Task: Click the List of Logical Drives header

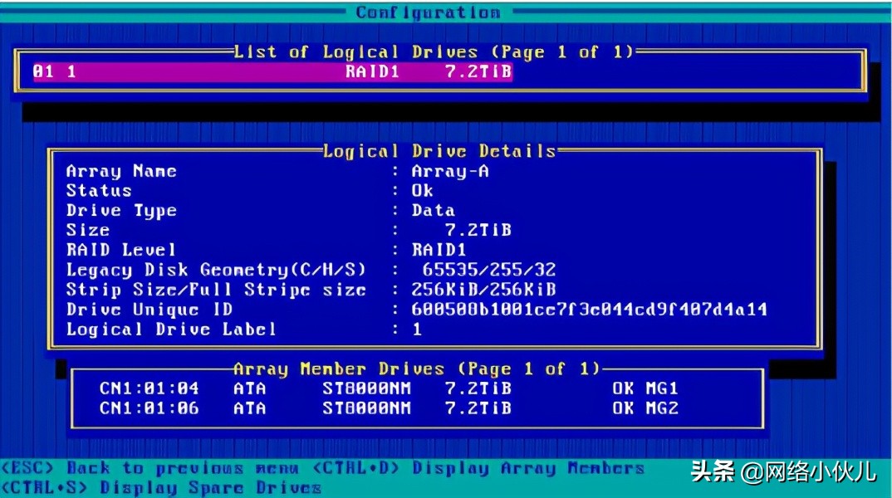Action: (x=433, y=52)
